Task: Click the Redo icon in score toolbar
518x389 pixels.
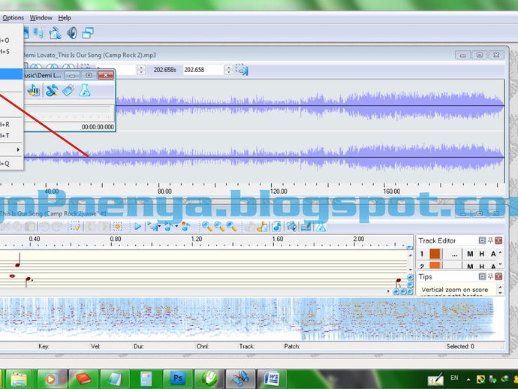Action: pyautogui.click(x=57, y=227)
